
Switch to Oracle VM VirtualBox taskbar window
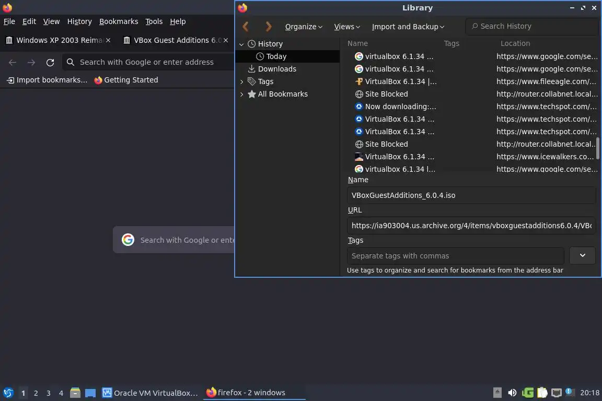coord(150,393)
